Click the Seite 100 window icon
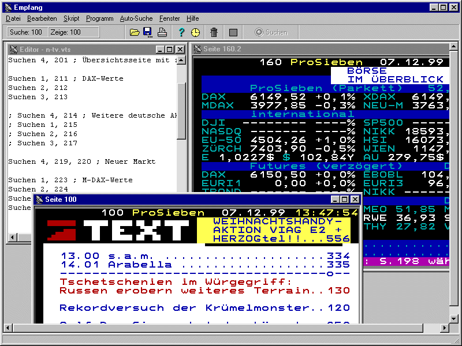 tap(39, 200)
